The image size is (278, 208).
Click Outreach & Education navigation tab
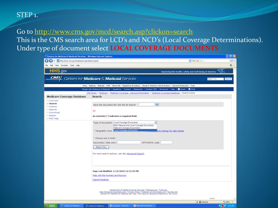[181, 86]
